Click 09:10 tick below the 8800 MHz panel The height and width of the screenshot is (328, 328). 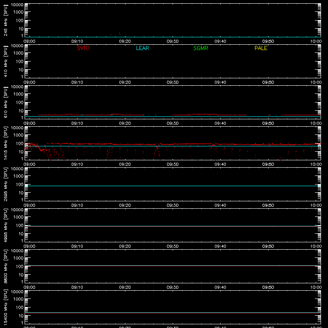(77, 287)
